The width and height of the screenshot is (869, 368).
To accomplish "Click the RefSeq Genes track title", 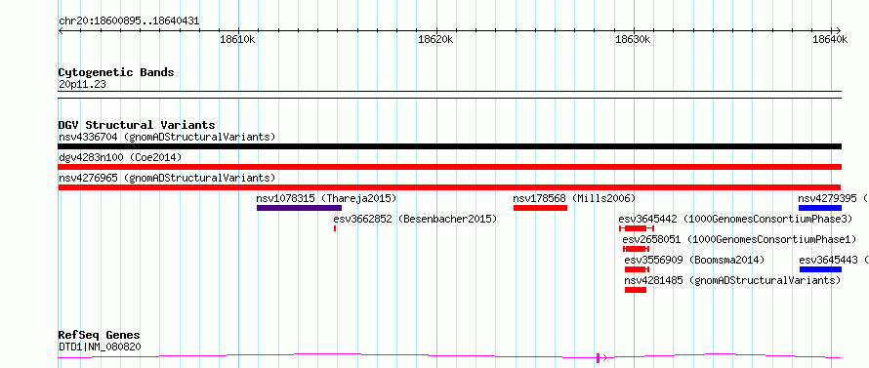I will 100,336.
